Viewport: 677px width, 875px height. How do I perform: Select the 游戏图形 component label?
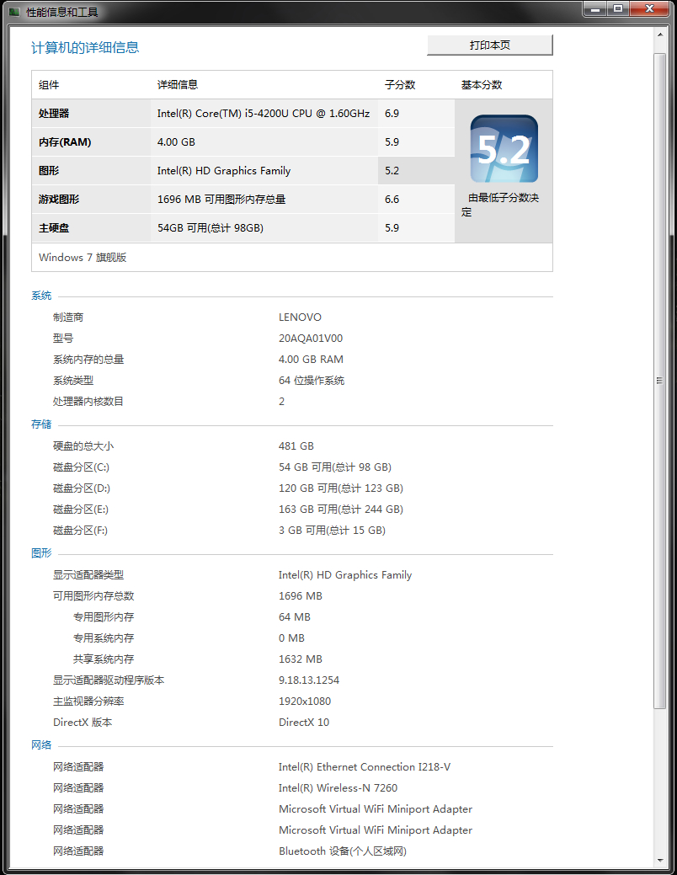click(x=59, y=200)
